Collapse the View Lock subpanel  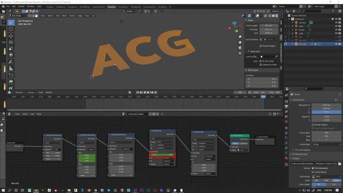(254, 51)
